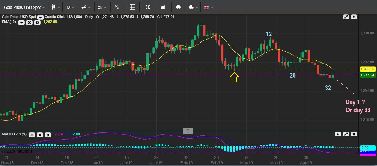
Task: Remove the SMA(10) indicator
Action: click(x=29, y=22)
